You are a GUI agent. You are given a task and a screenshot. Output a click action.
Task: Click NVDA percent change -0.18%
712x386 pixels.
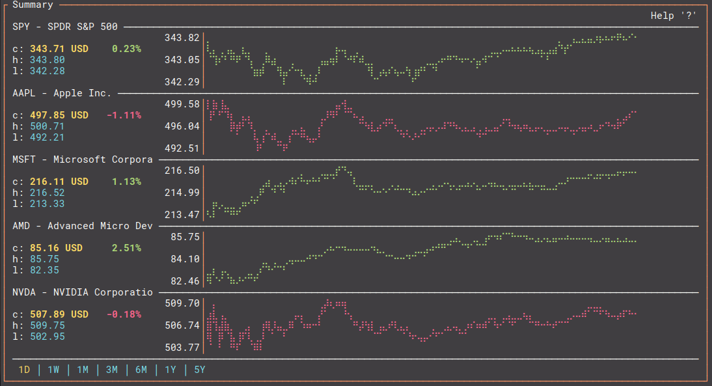(x=124, y=314)
